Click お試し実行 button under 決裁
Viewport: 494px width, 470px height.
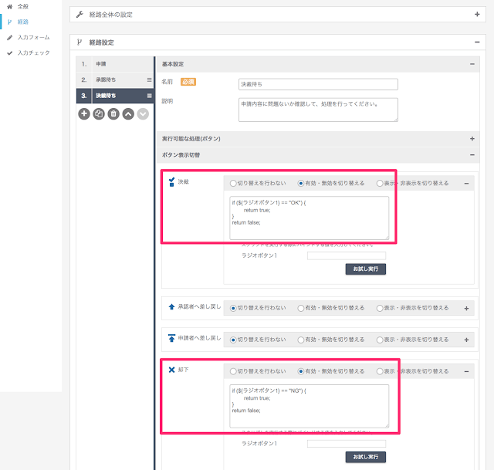pyautogui.click(x=365, y=269)
